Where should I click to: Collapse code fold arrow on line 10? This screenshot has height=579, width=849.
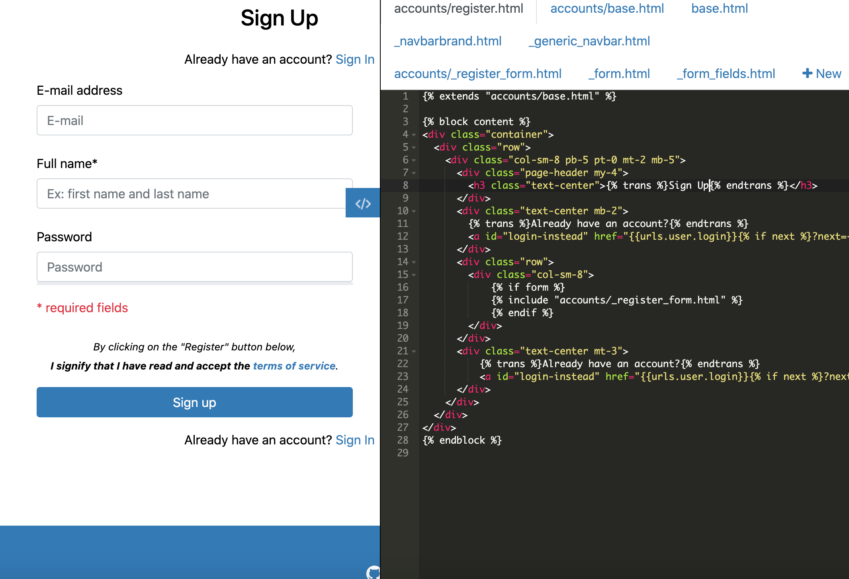coord(414,211)
